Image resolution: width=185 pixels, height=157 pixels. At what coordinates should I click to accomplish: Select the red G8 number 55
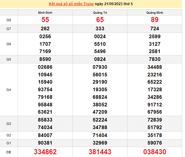point(45,20)
